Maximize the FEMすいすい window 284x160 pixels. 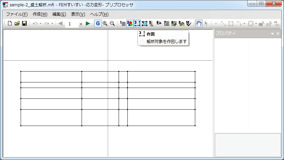(261, 4)
